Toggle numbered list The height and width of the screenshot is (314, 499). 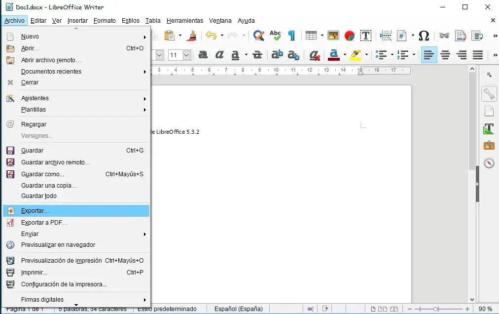(403, 55)
